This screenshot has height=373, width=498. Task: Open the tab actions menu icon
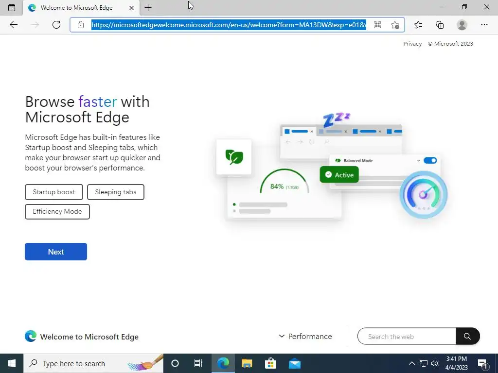[12, 8]
